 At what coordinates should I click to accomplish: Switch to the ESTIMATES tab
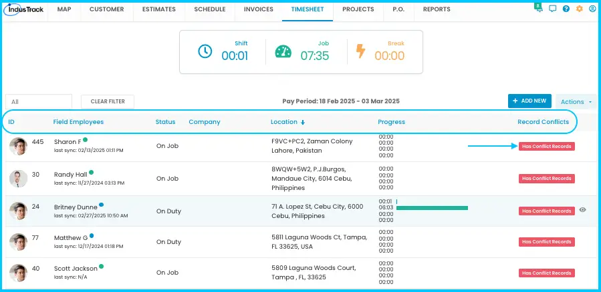pos(158,9)
